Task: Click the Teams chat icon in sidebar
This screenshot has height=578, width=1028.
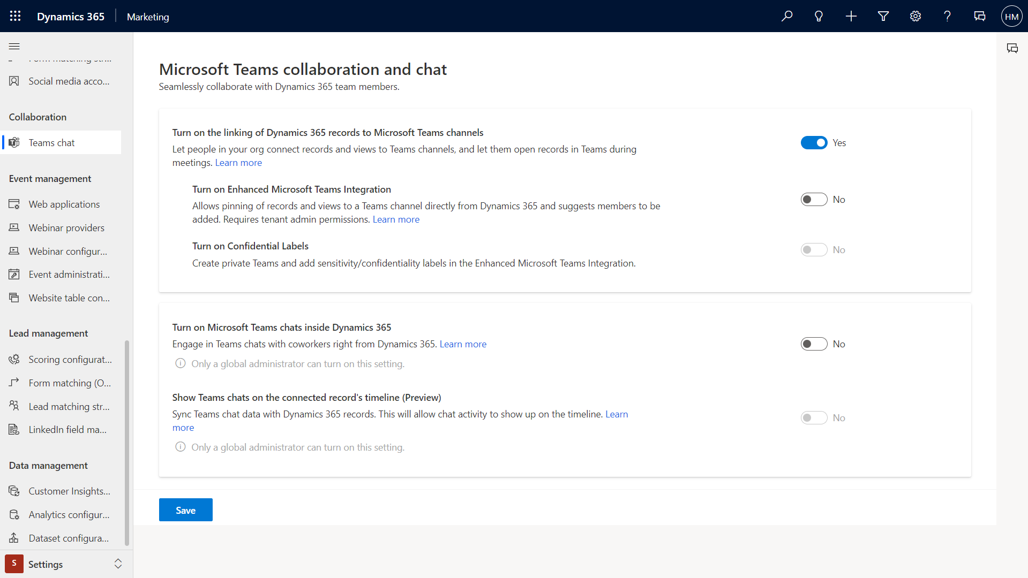Action: (14, 143)
